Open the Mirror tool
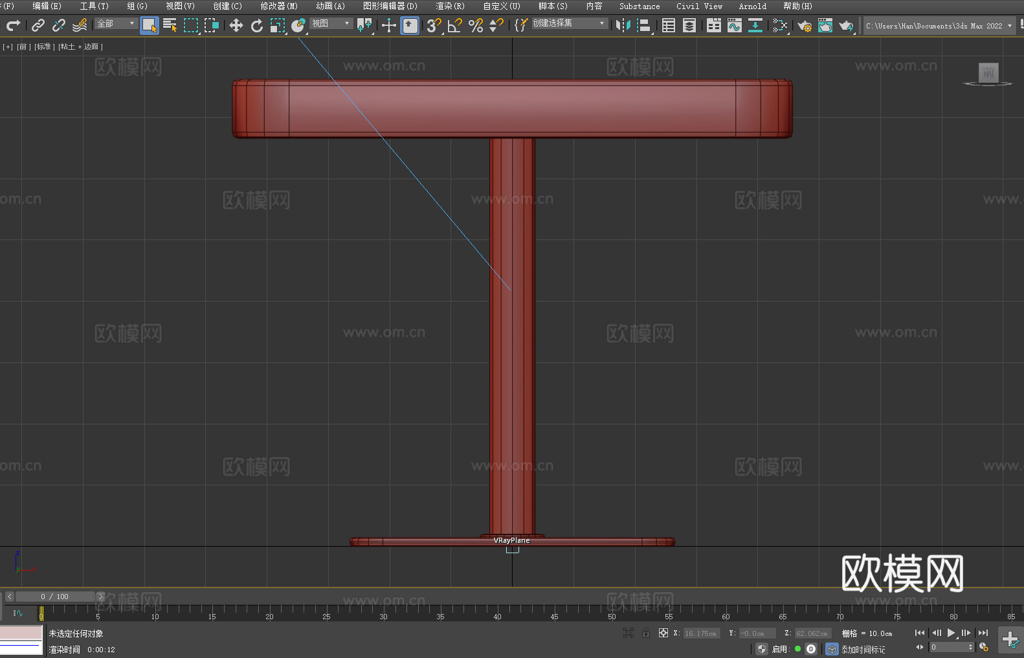This screenshot has height=658, width=1024. click(623, 25)
